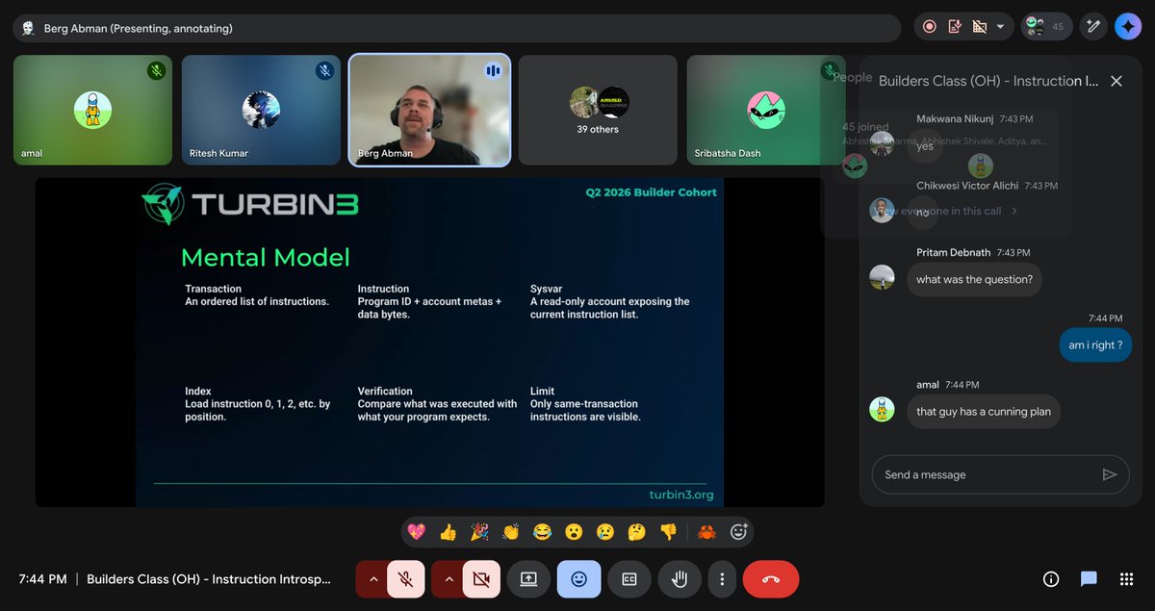Send laughing tears emoji reaction
The image size is (1155, 611).
pyautogui.click(x=542, y=531)
